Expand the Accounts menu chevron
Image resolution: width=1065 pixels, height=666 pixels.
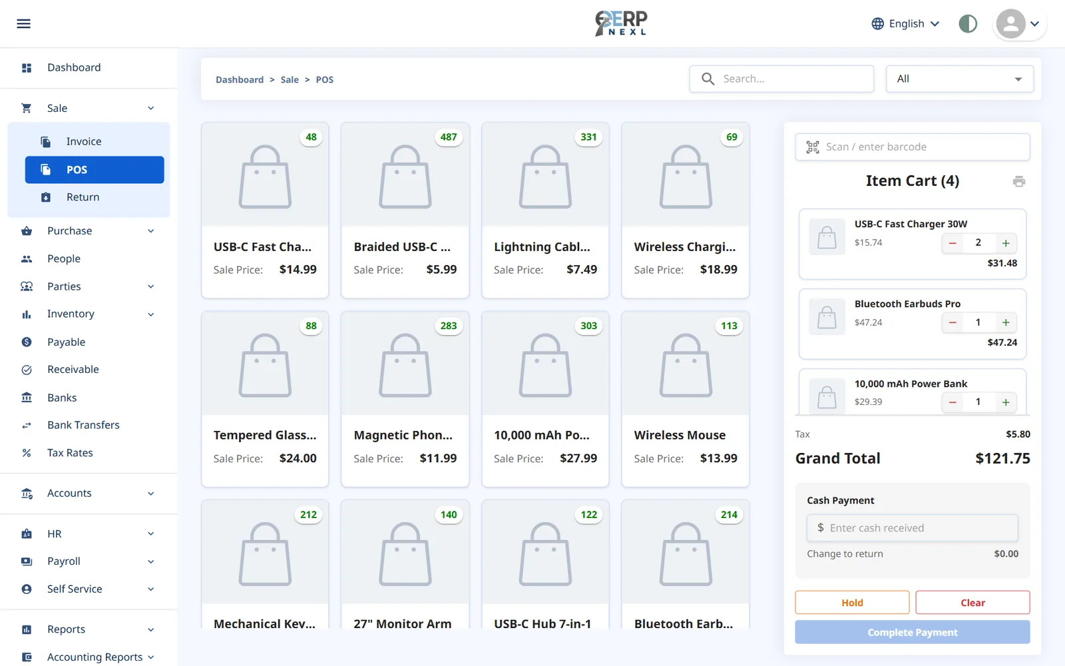pyautogui.click(x=151, y=494)
